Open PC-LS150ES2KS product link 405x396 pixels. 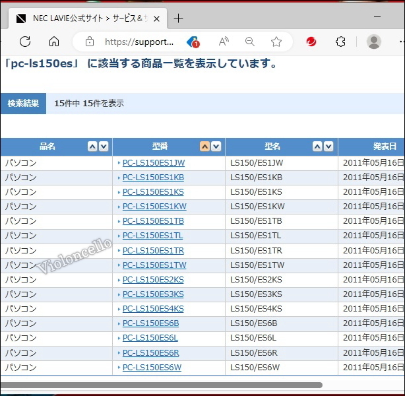153,280
